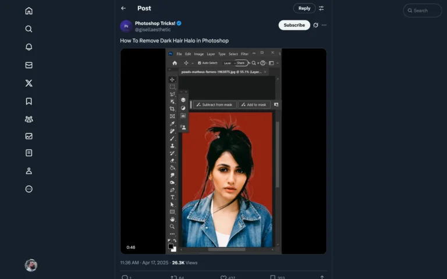Open Photoshop Layer menu in the video
The height and width of the screenshot is (279, 447).
211,54
